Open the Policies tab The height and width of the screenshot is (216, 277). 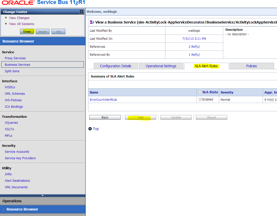[x=251, y=66]
